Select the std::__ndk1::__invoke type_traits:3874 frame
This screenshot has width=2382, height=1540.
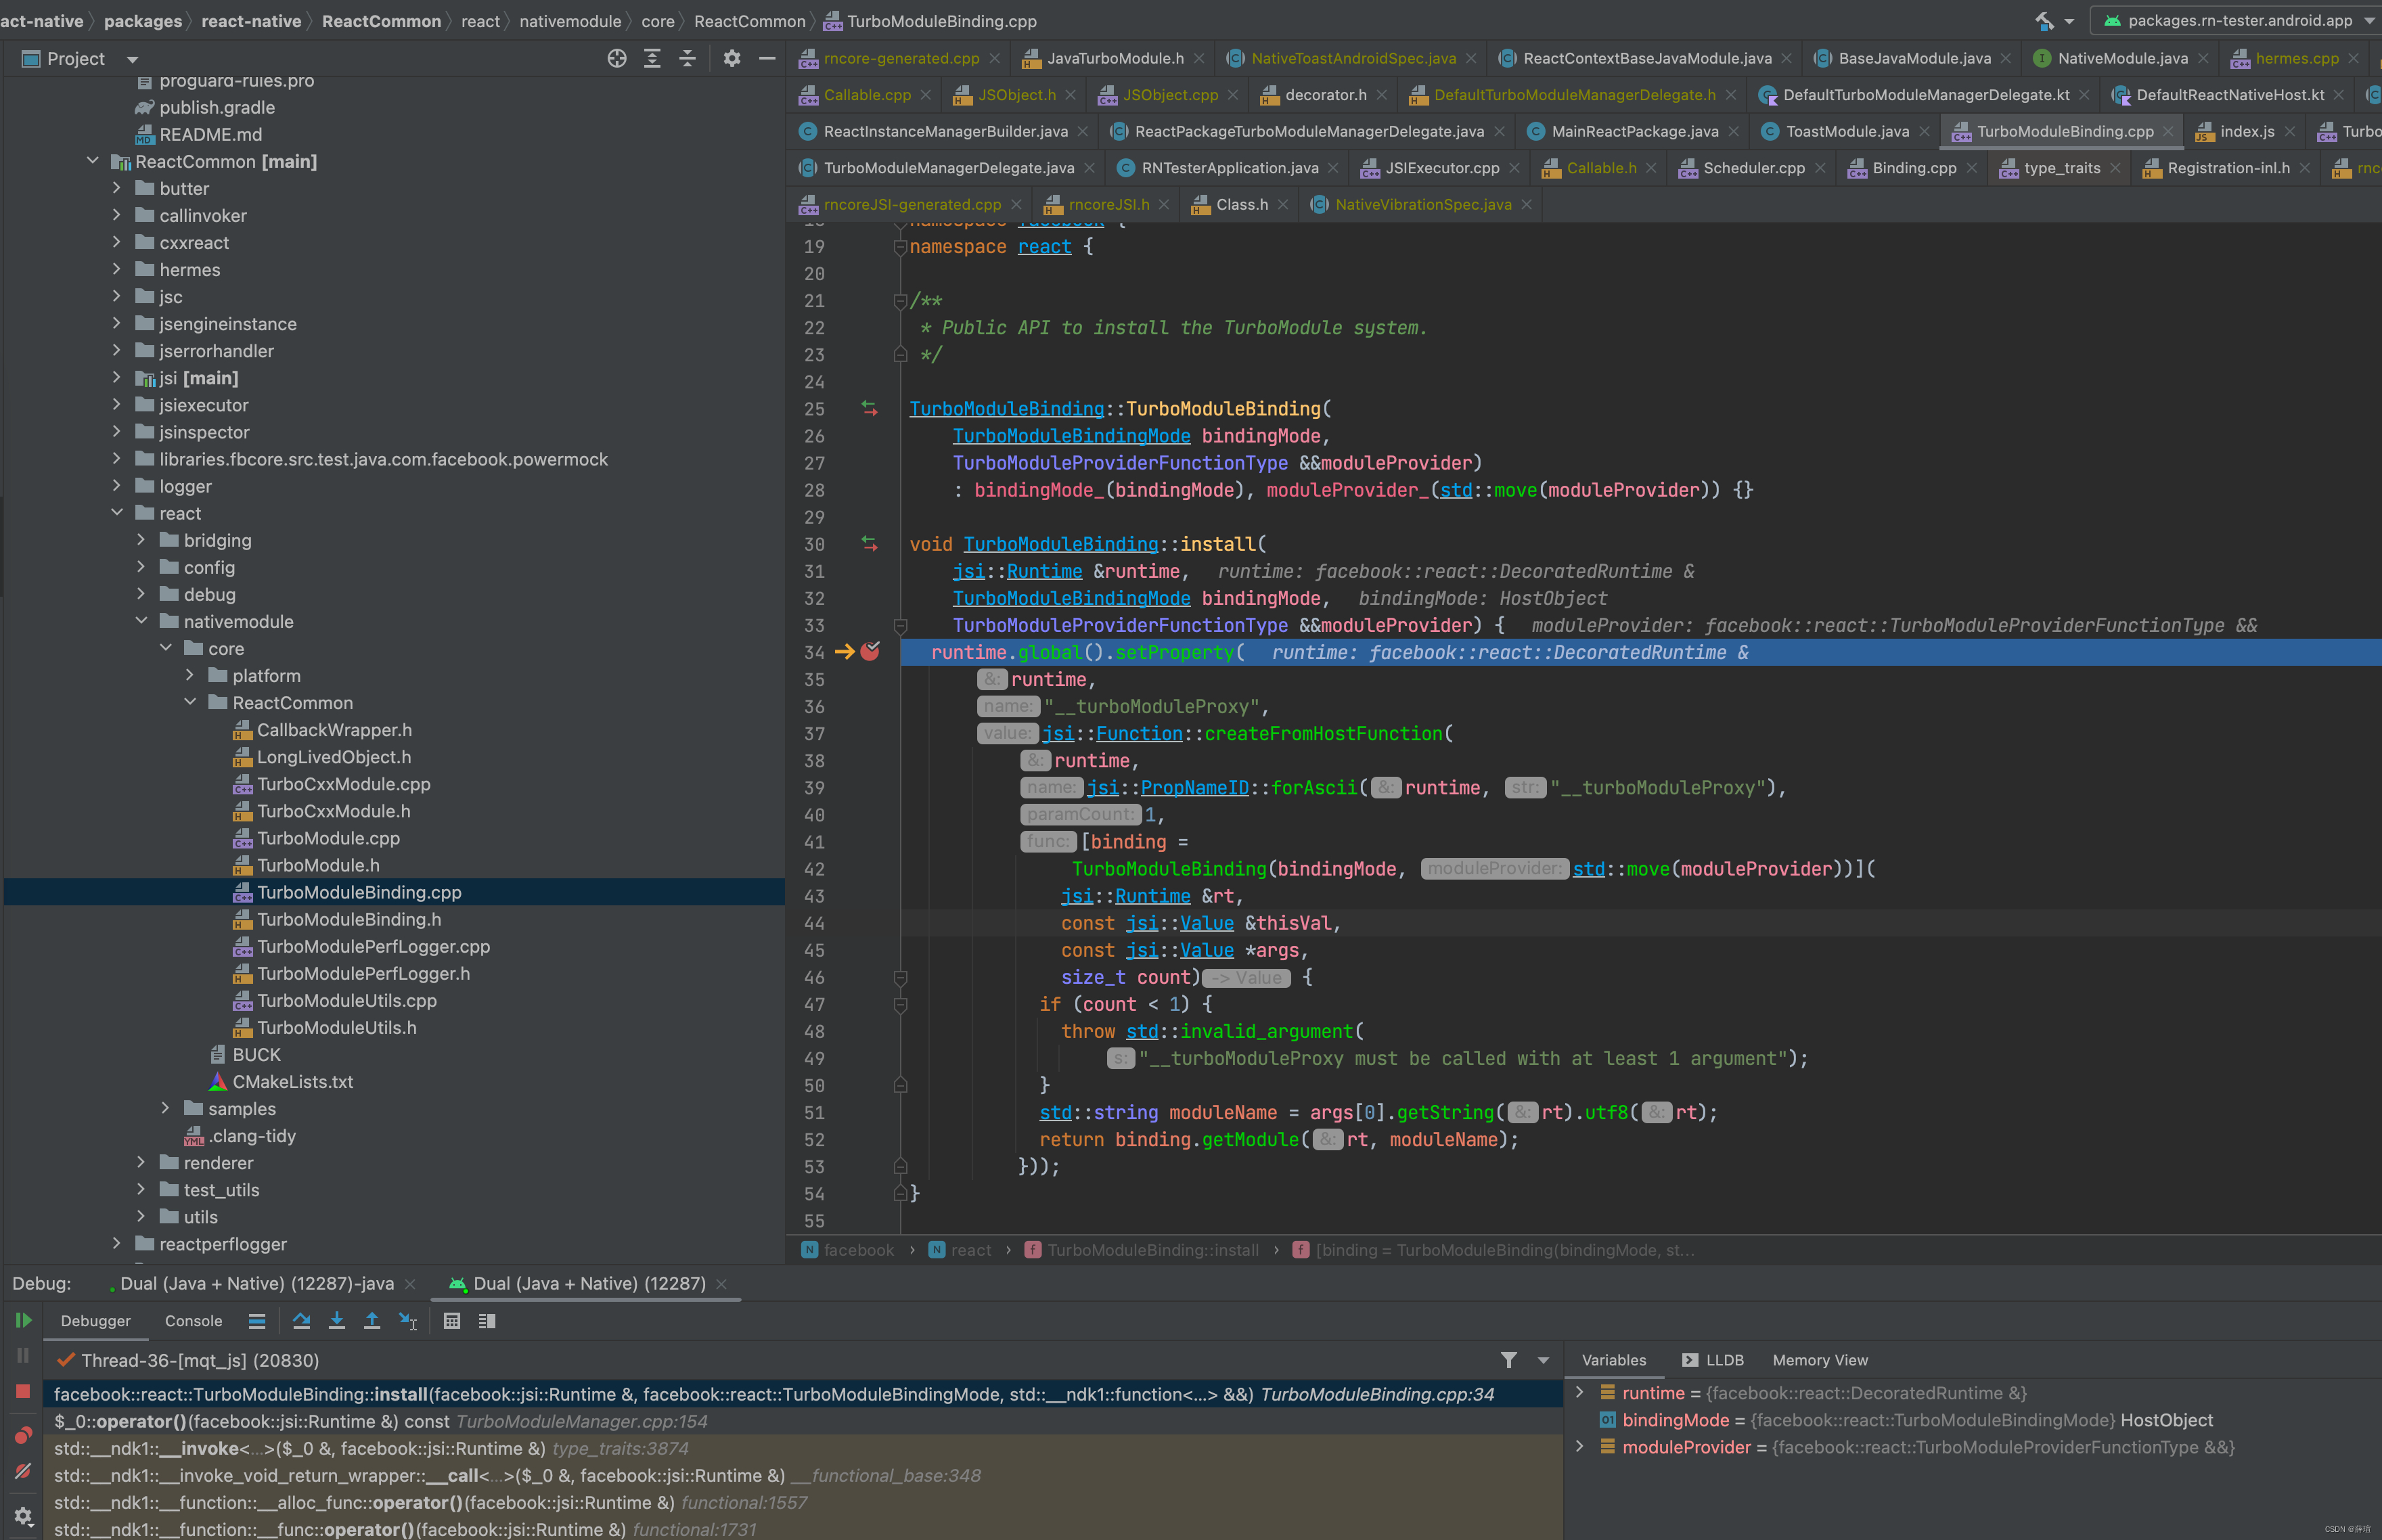point(802,1448)
